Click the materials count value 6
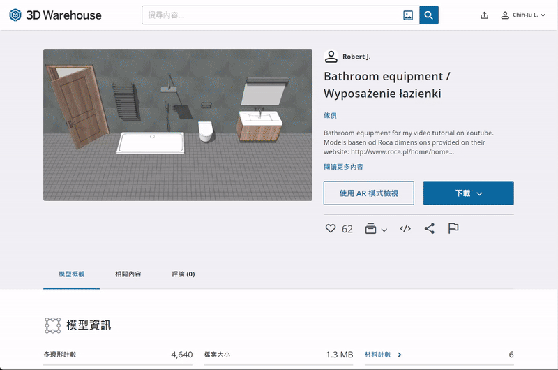Viewport: 558px width, 370px height. point(511,355)
